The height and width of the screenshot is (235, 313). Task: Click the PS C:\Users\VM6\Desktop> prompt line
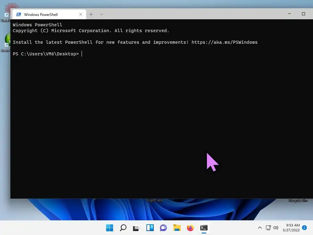click(46, 54)
